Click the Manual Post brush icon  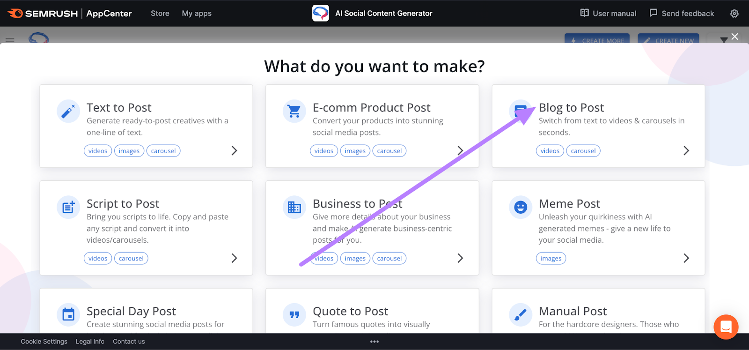pyautogui.click(x=521, y=314)
